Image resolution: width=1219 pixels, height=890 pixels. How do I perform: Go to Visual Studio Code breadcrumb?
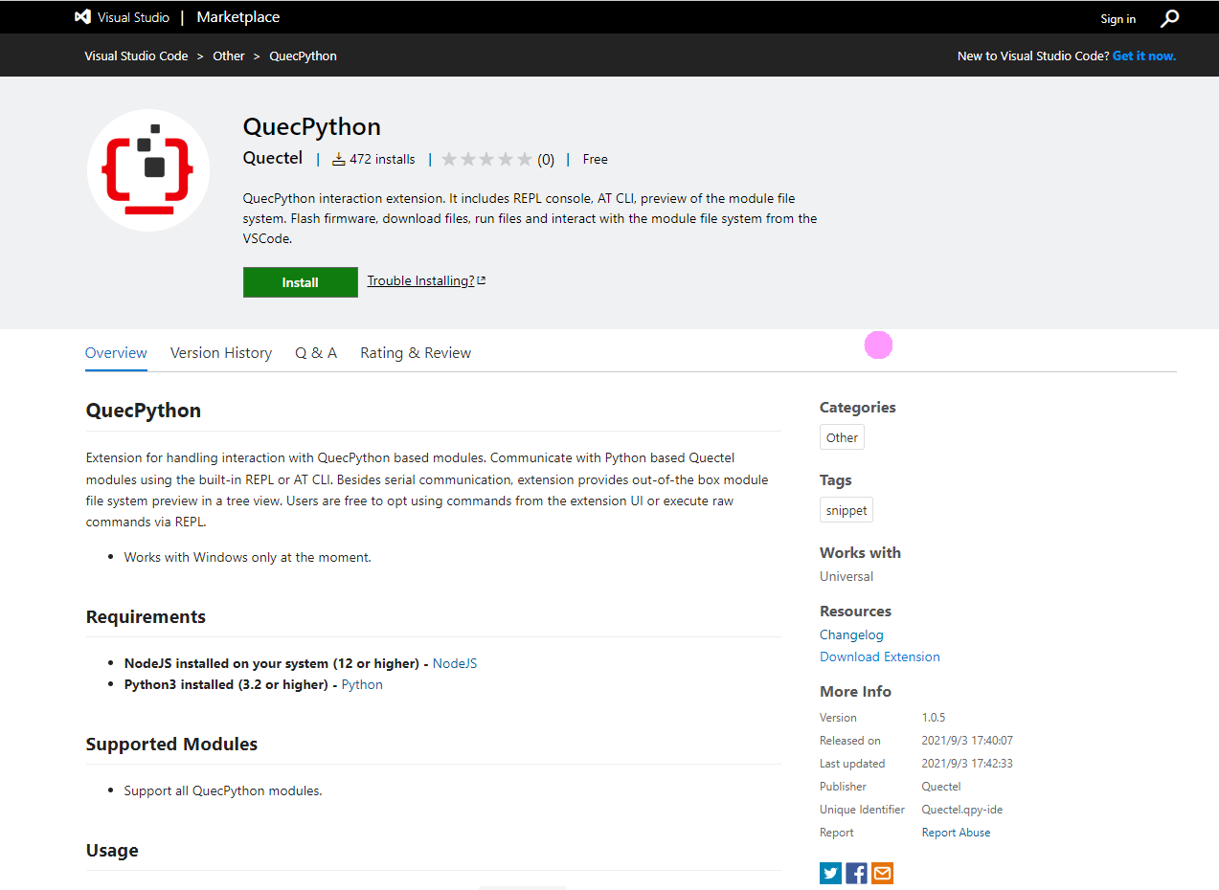136,56
